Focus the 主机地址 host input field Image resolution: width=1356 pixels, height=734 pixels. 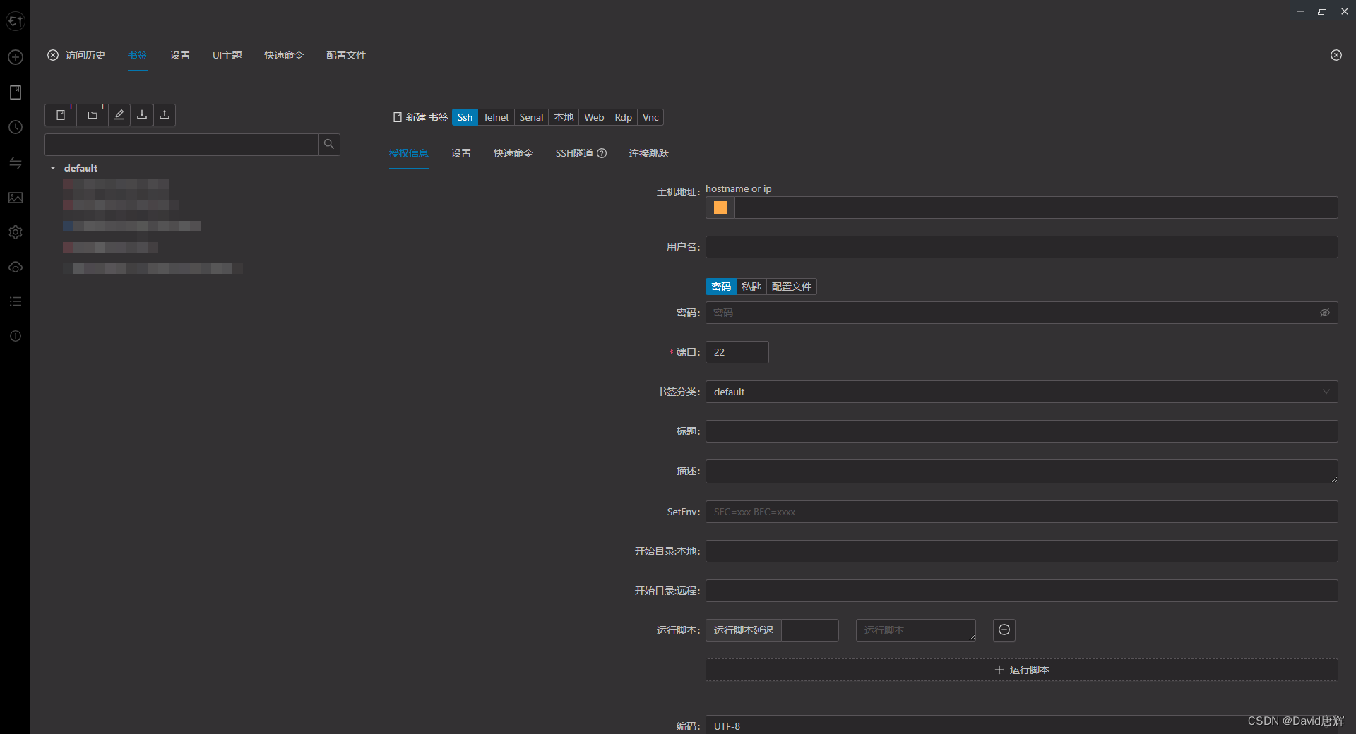coord(1036,207)
